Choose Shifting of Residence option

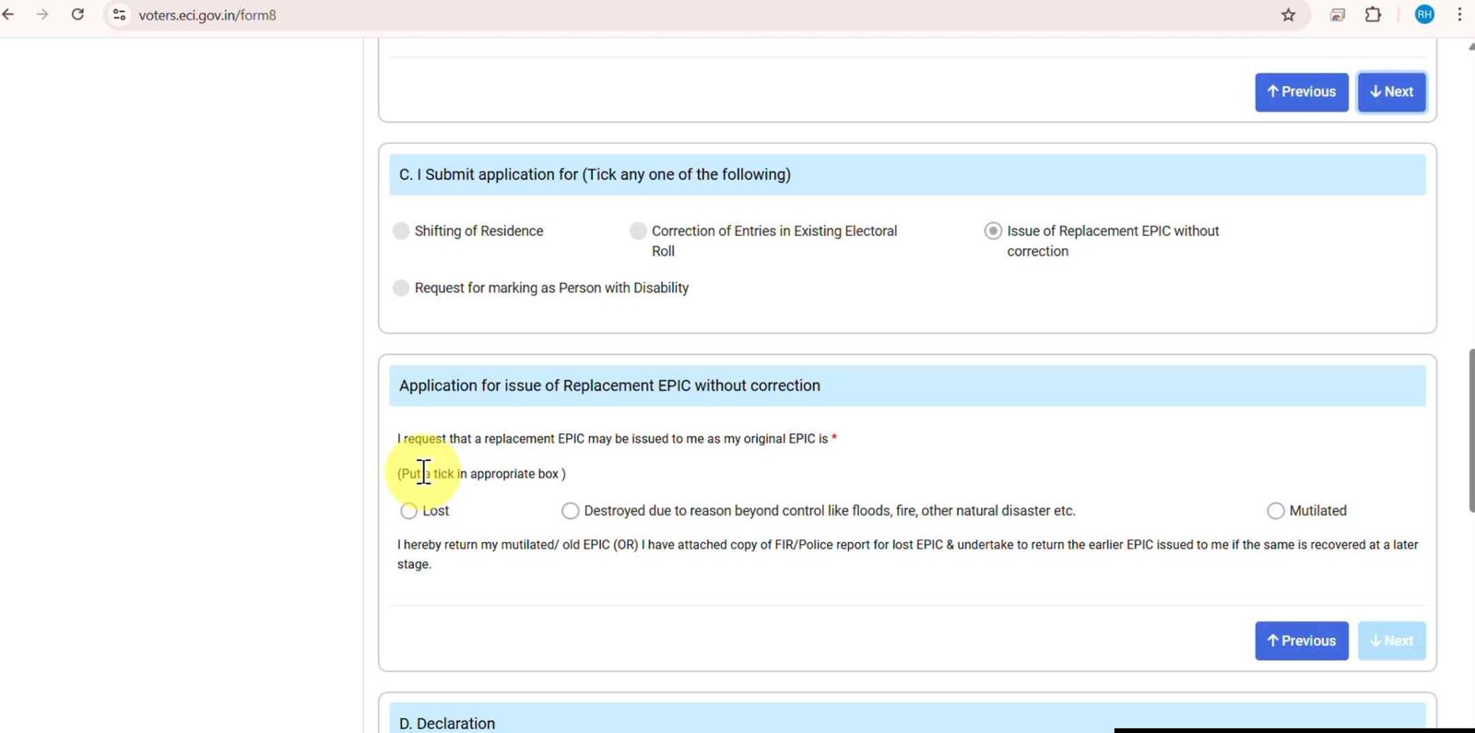click(401, 231)
